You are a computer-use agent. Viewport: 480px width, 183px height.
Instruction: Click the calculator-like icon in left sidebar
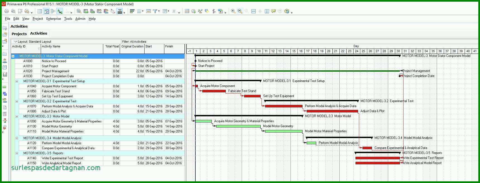coord(5,114)
